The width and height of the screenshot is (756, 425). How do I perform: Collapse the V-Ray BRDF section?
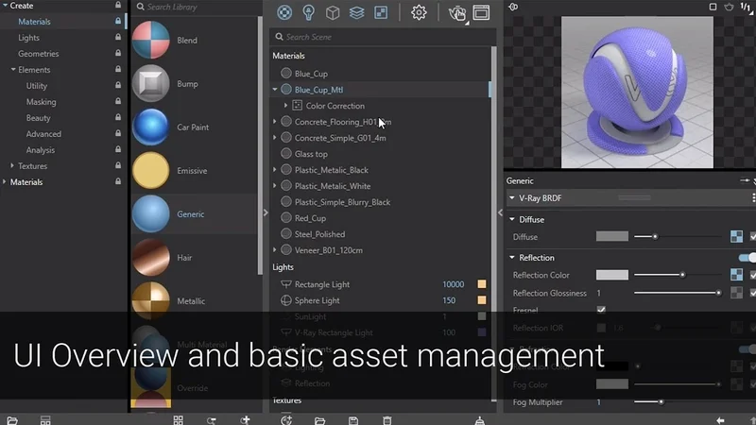512,198
